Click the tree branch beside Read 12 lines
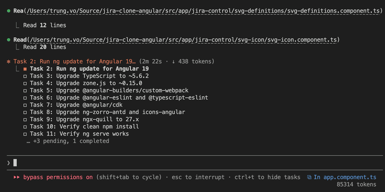 (x=18, y=26)
